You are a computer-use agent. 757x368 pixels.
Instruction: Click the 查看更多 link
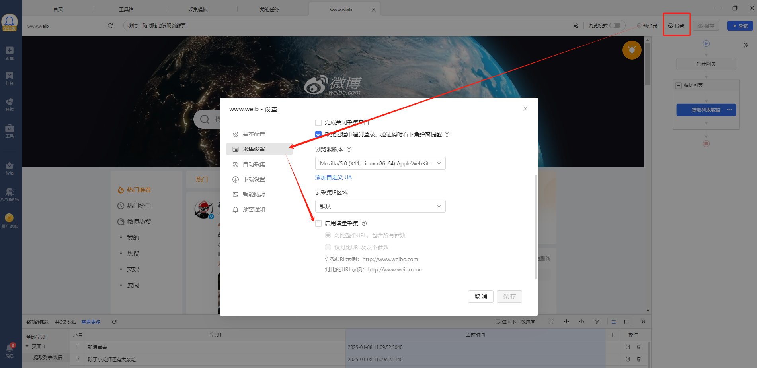point(91,322)
